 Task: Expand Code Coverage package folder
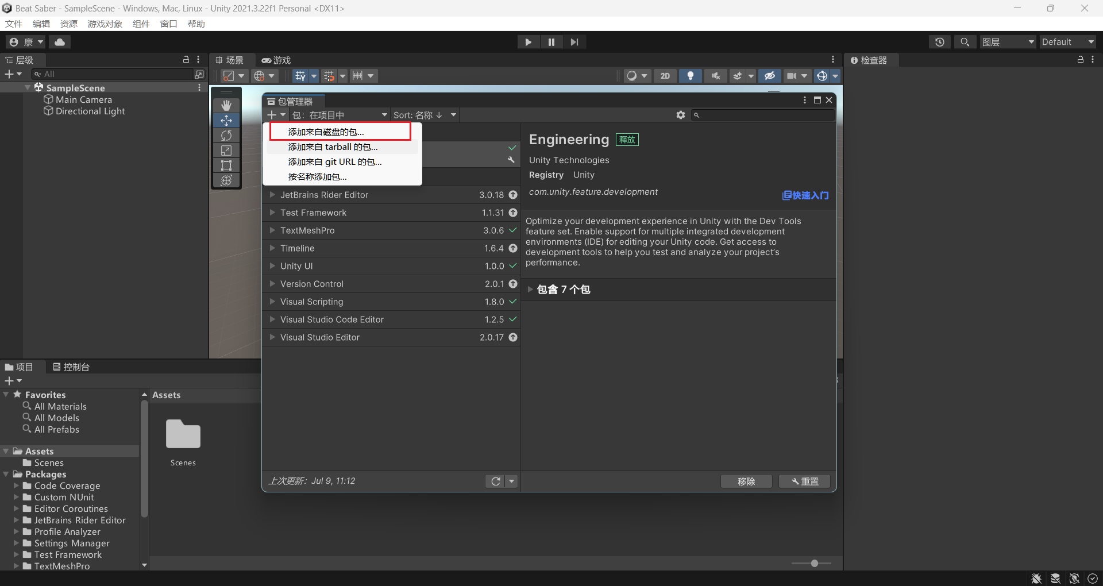(17, 485)
